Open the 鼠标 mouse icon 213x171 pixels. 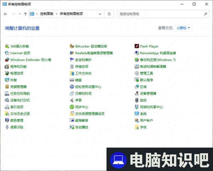(x=137, y=100)
